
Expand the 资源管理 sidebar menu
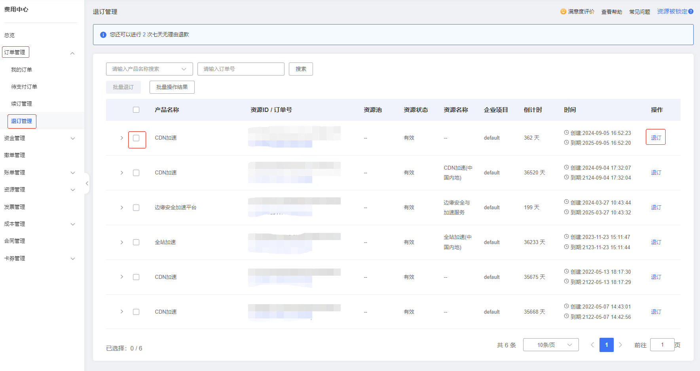(x=72, y=190)
